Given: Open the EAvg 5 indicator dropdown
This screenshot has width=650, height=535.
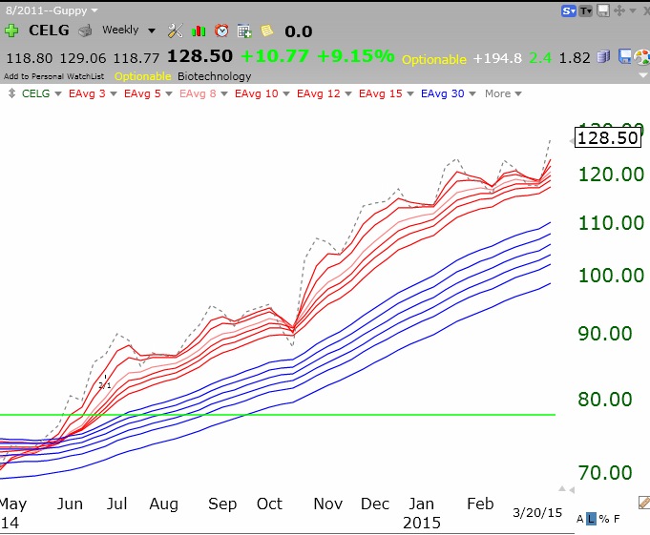Looking at the screenshot, I should (169, 94).
